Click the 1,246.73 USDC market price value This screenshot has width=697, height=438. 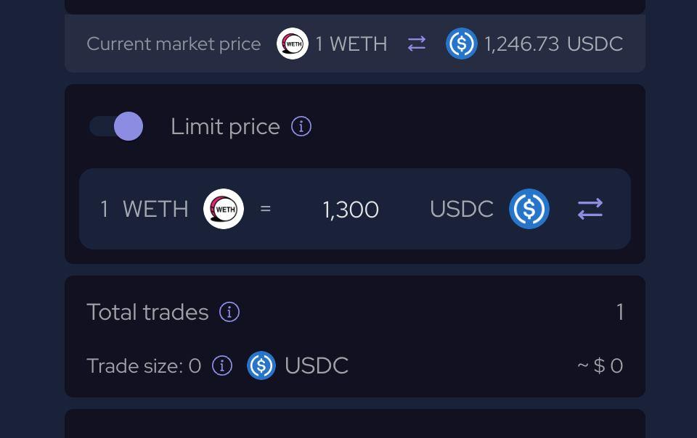point(553,44)
